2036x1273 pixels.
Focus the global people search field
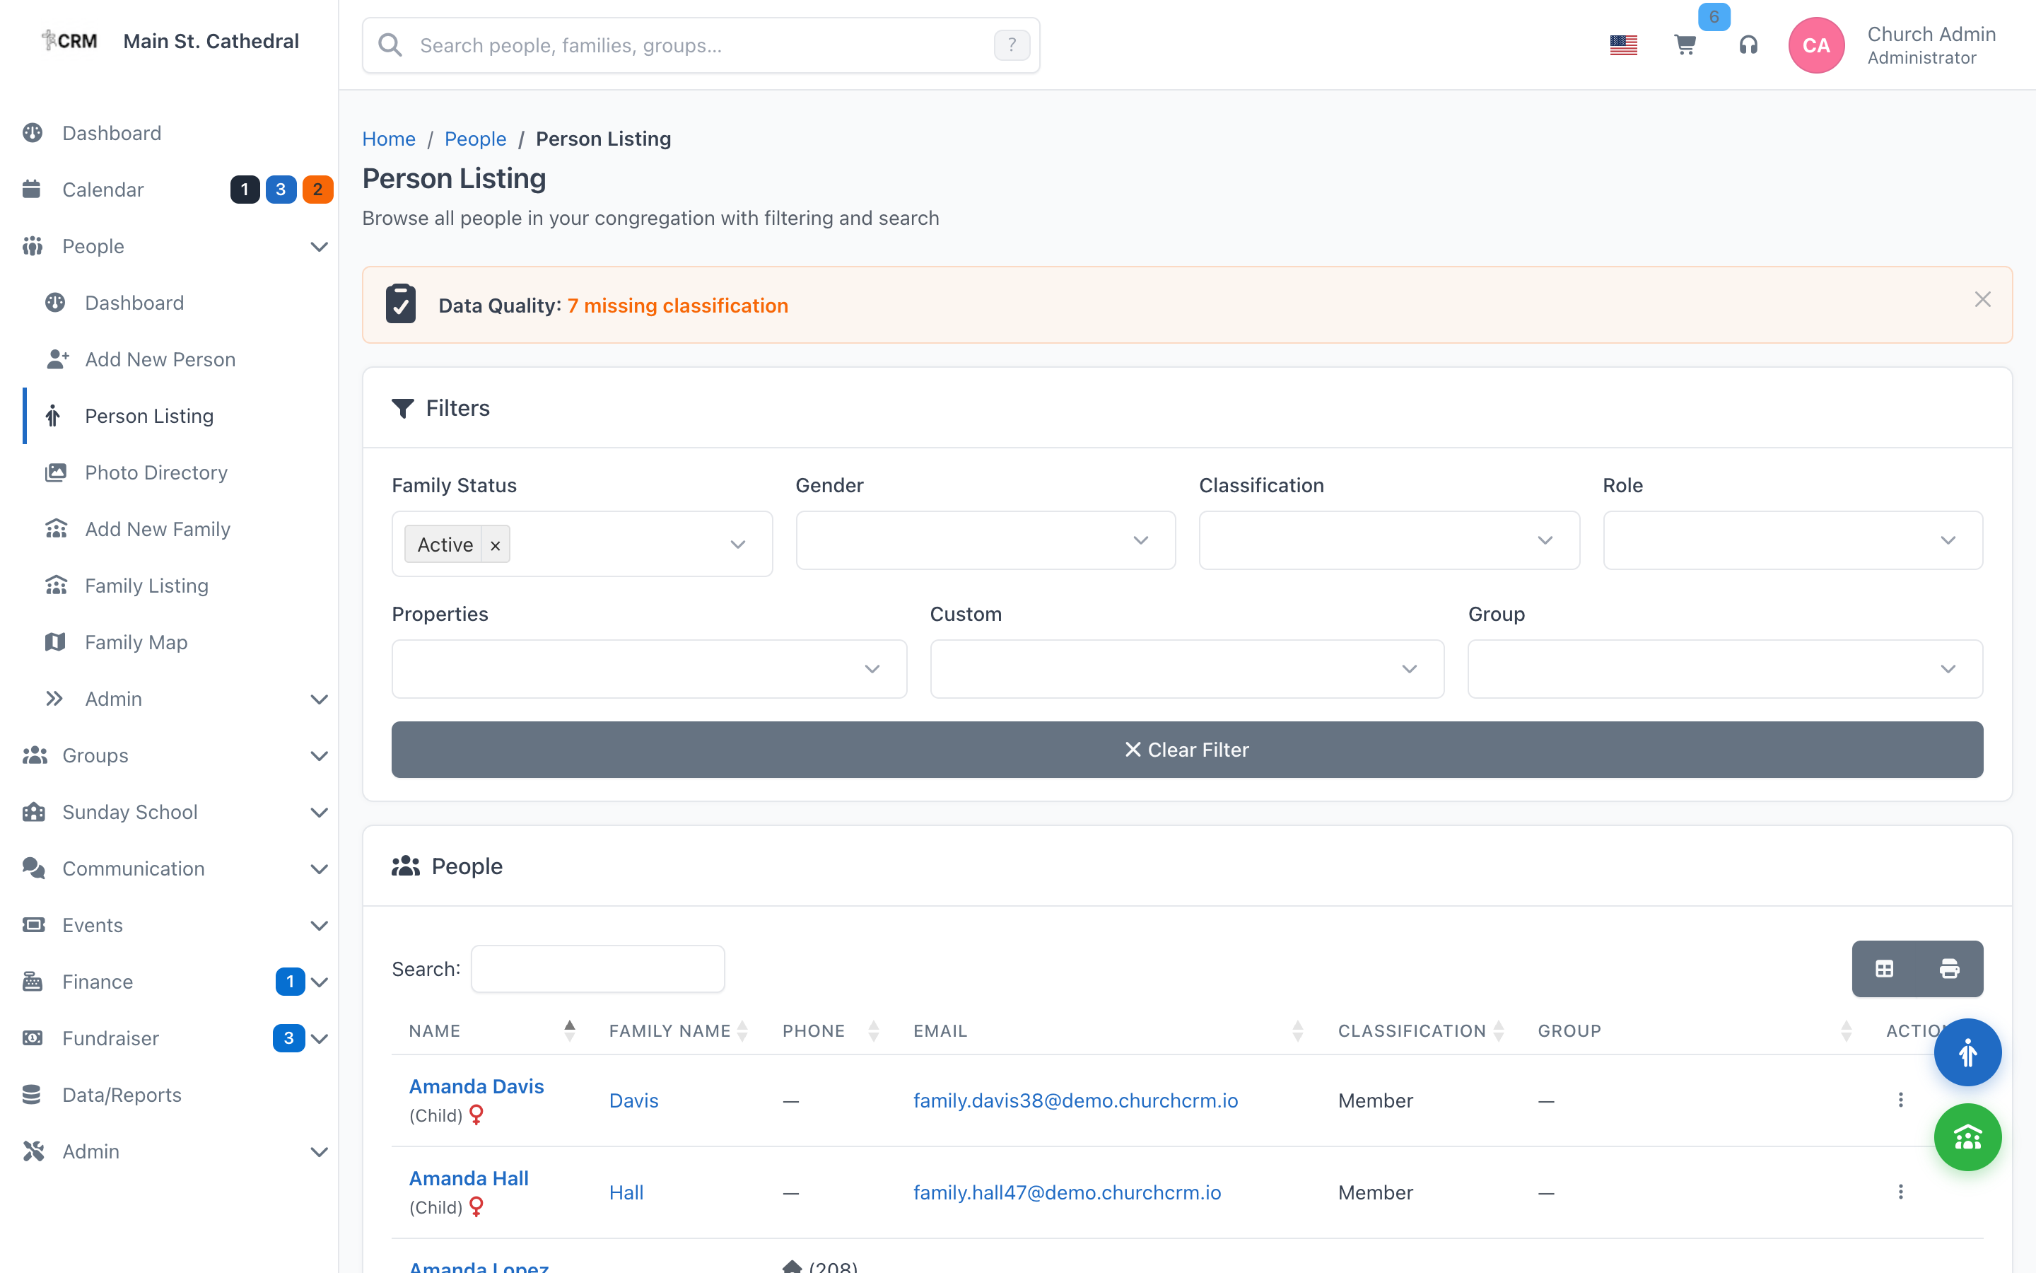[x=701, y=45]
